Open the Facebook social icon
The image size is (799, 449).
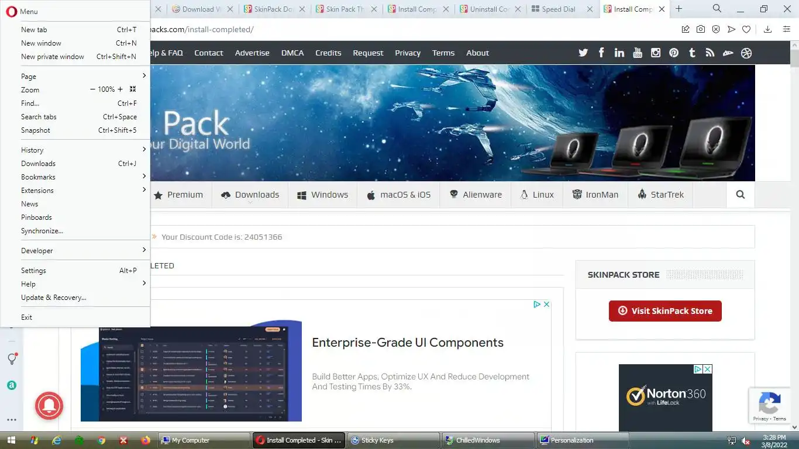(601, 53)
